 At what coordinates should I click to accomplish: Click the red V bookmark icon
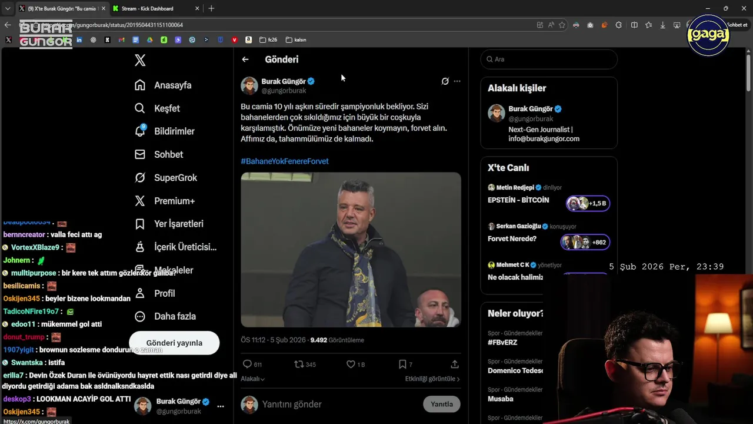point(234,40)
